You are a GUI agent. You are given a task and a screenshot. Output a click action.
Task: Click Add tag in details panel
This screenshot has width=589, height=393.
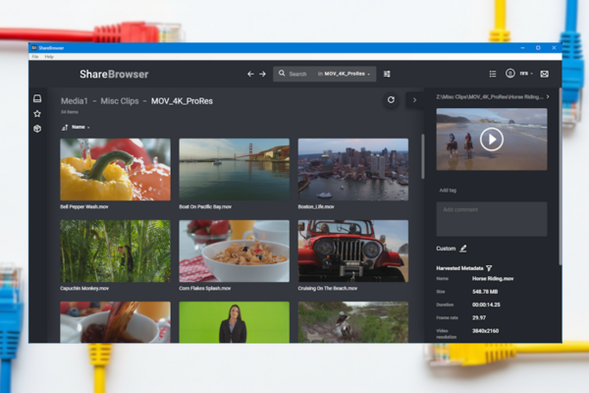point(448,190)
